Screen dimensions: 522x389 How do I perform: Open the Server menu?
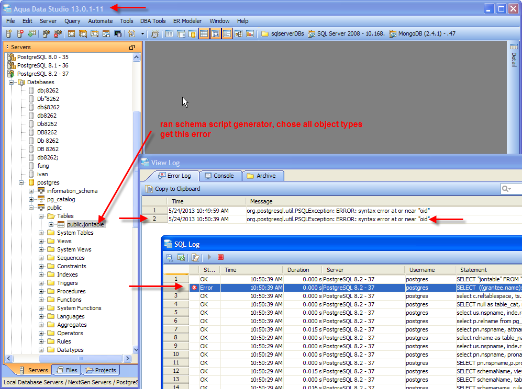[x=48, y=21]
